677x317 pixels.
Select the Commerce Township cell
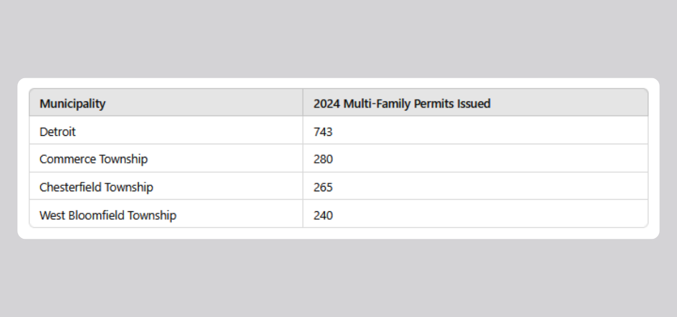(x=94, y=159)
